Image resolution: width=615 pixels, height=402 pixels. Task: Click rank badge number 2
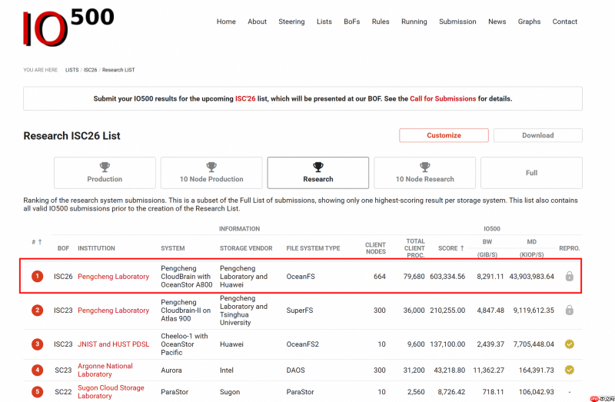37,311
